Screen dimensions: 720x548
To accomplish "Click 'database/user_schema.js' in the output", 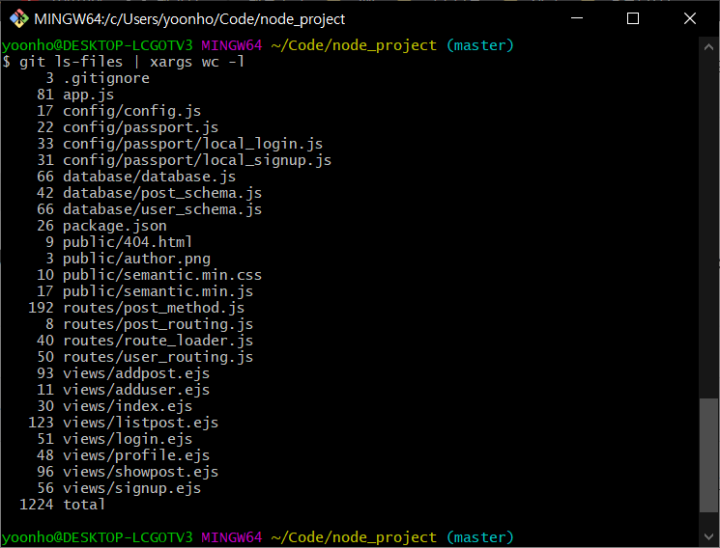I will coord(162,209).
